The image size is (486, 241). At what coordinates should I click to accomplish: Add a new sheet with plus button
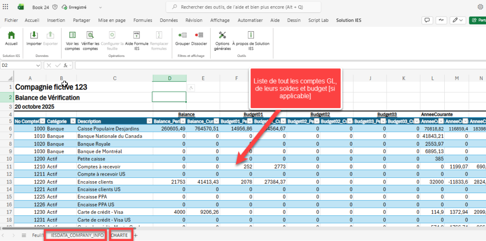(x=135, y=235)
